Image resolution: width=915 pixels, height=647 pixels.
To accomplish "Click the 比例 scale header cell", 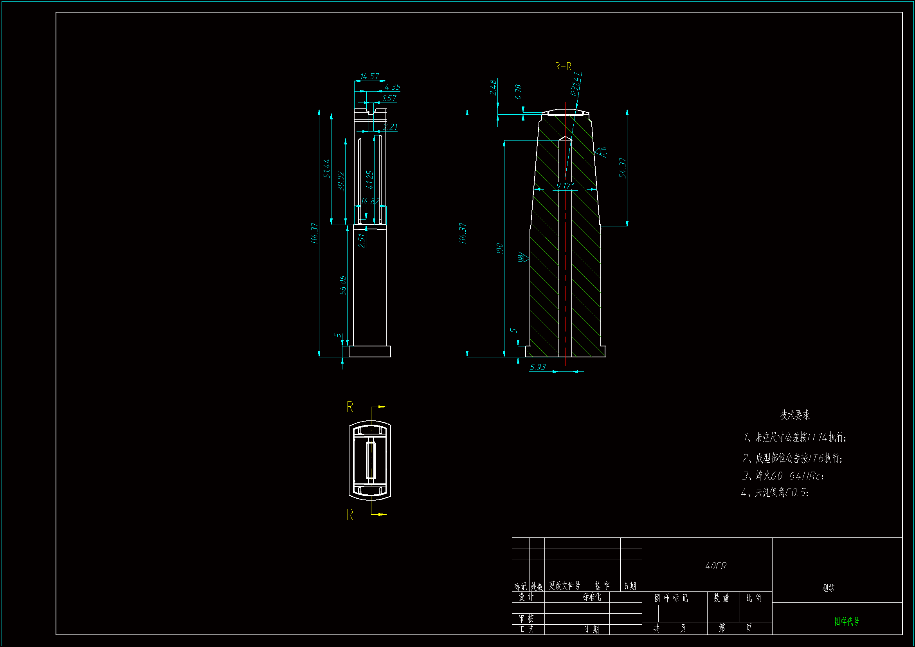I will [754, 598].
